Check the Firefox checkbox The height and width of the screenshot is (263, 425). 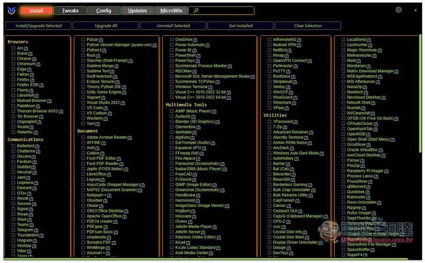point(13,80)
